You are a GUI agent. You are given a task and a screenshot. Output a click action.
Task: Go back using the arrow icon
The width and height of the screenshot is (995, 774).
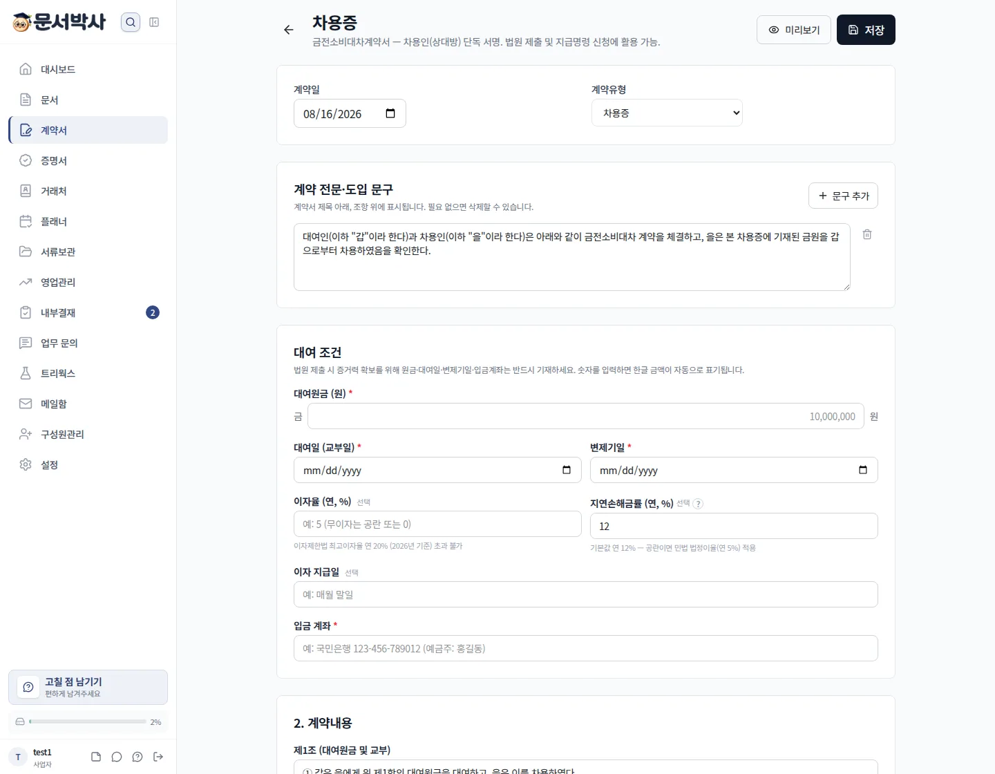click(x=289, y=30)
